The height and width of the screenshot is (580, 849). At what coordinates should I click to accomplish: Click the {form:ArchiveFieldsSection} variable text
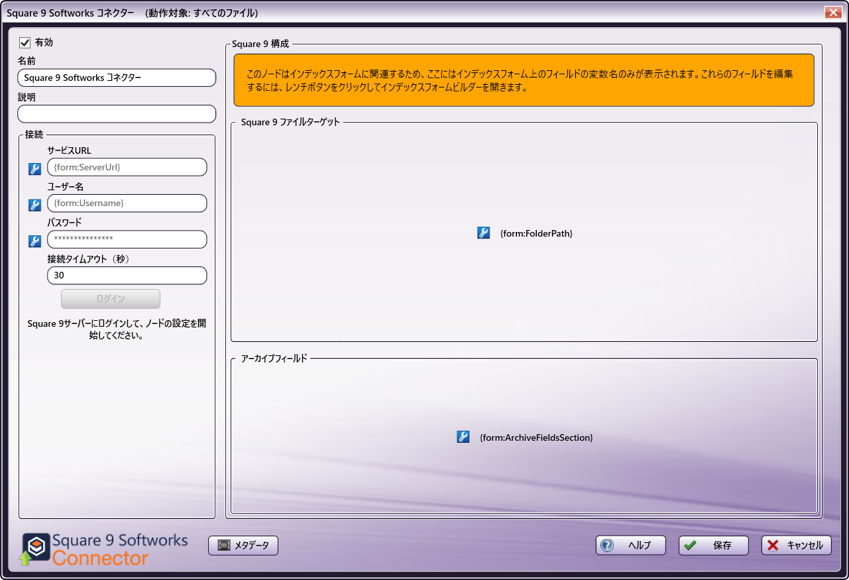[536, 437]
